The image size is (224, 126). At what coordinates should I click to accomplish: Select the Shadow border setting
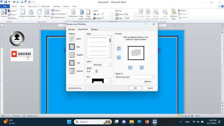[x=72, y=55]
